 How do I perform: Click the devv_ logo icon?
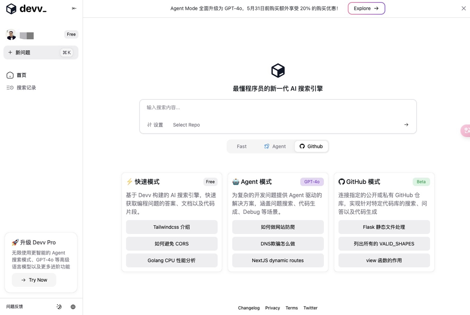[x=11, y=9]
